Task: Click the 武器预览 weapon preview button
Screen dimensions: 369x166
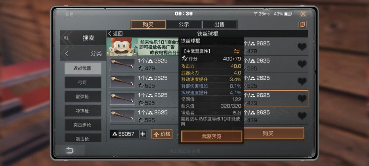Action: click(x=212, y=137)
